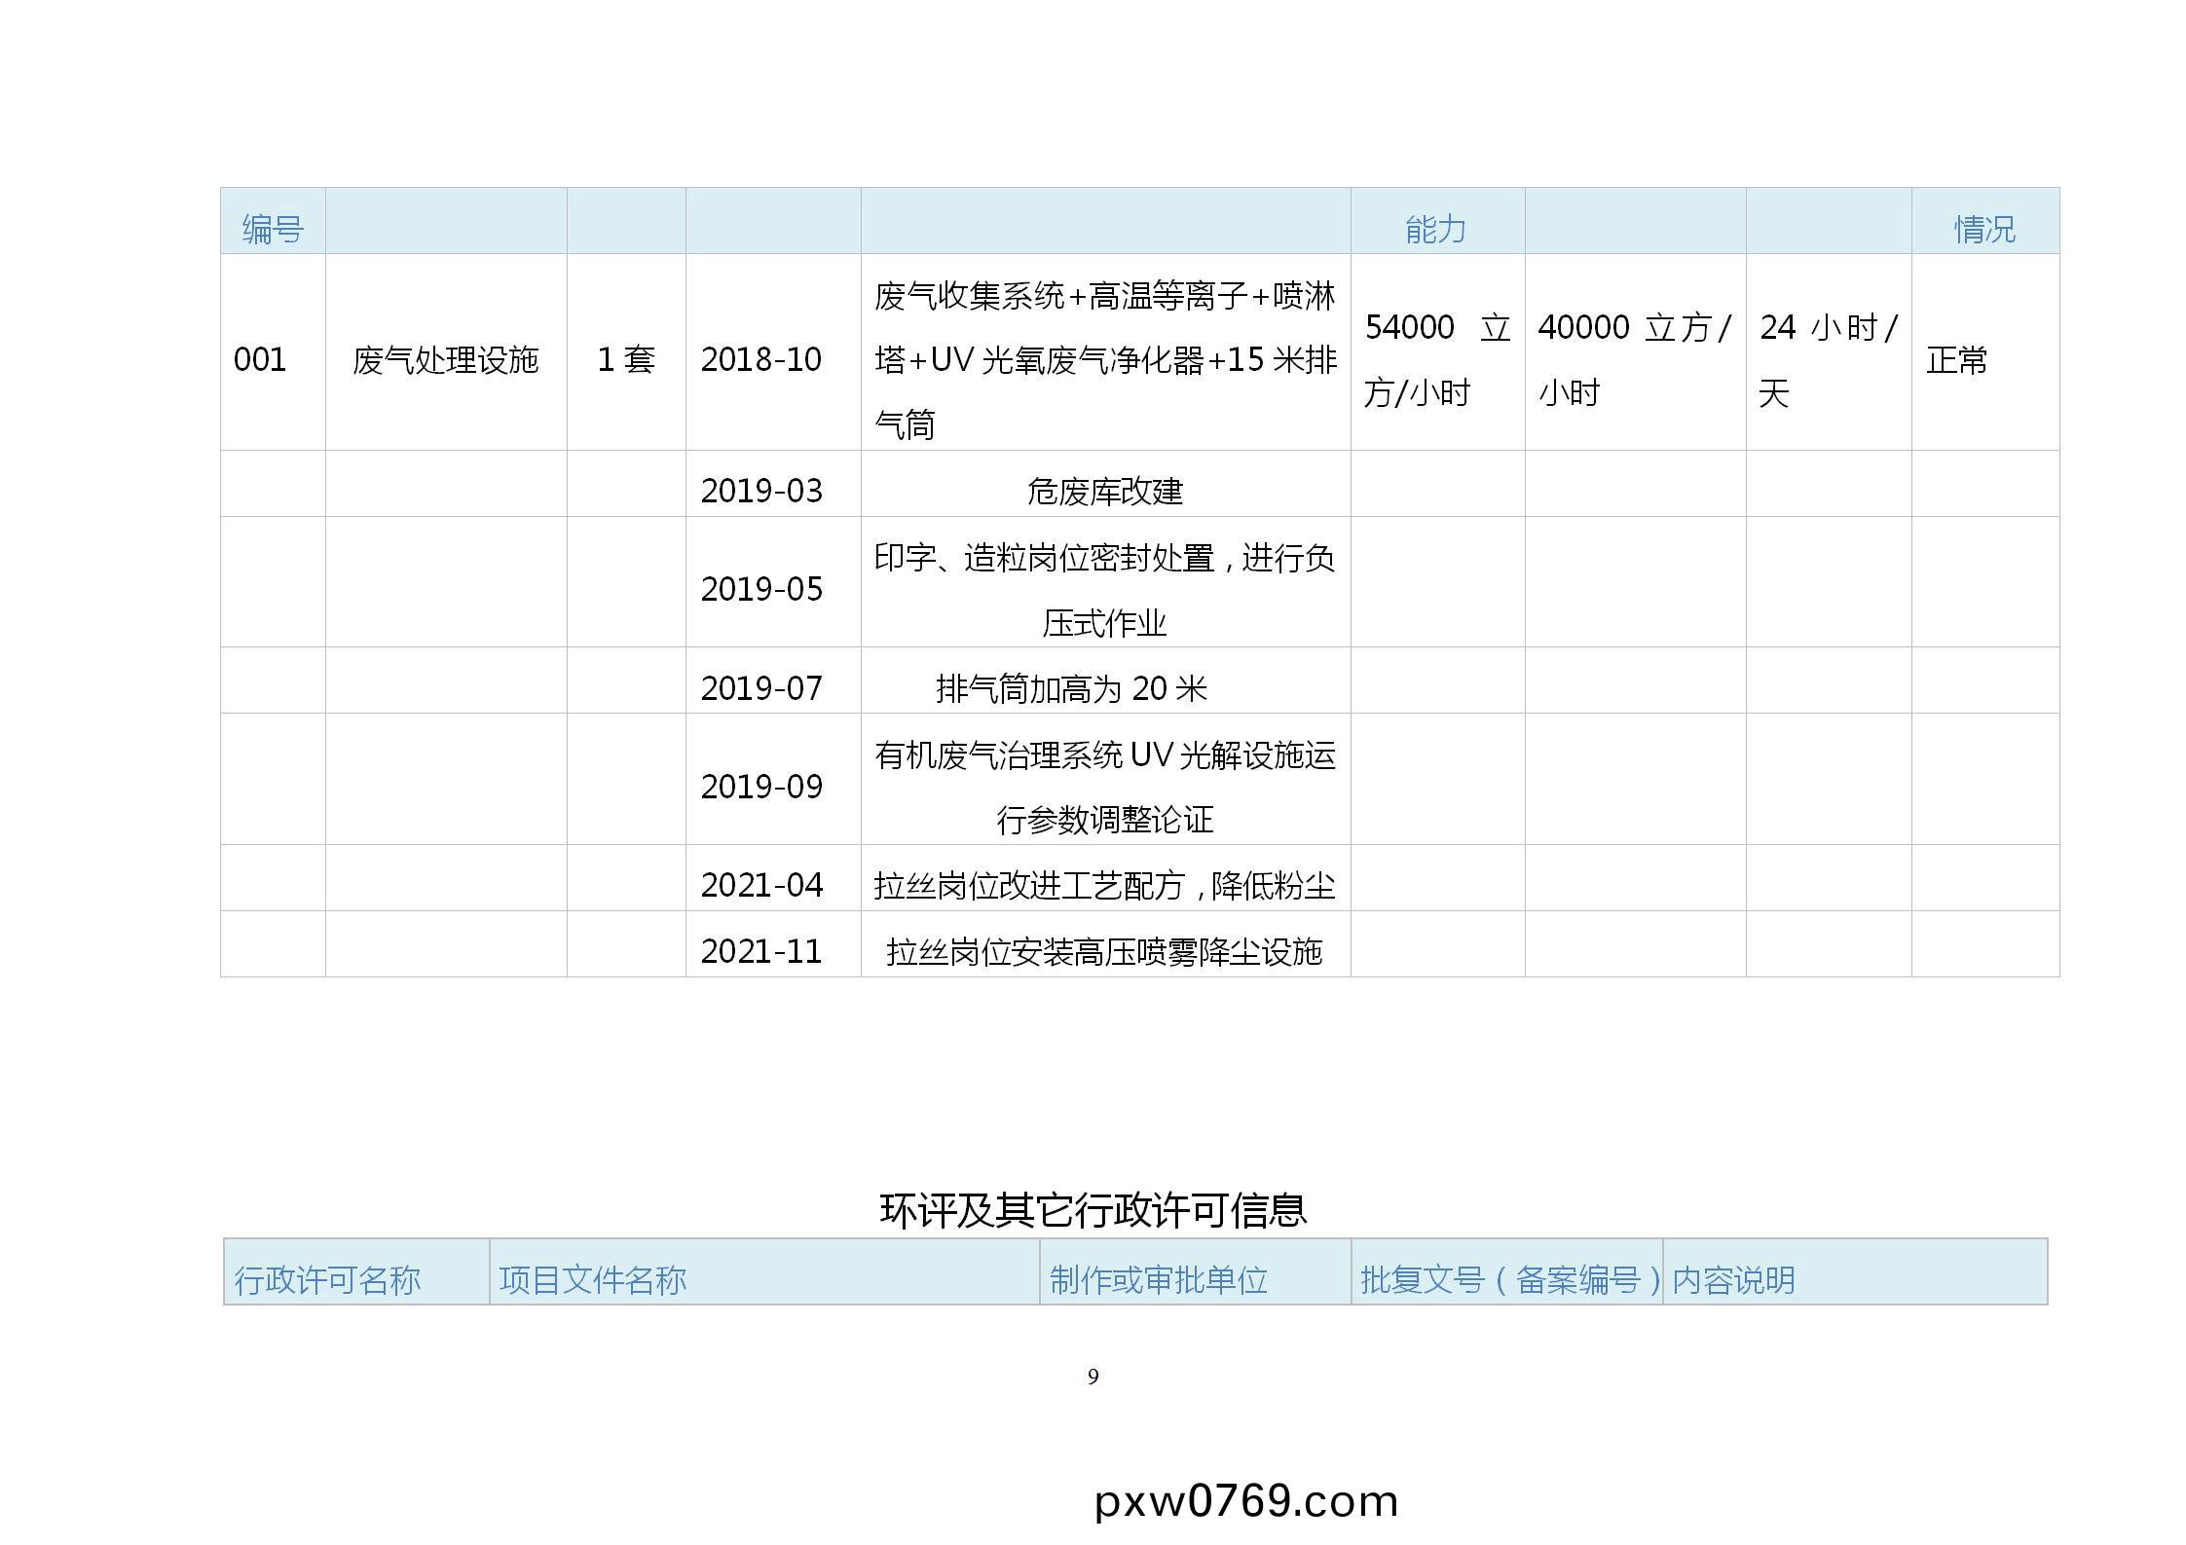Screen dimensions: 2186x1545
Task: Select the 2019-05 date cell
Action: pyautogui.click(x=761, y=588)
